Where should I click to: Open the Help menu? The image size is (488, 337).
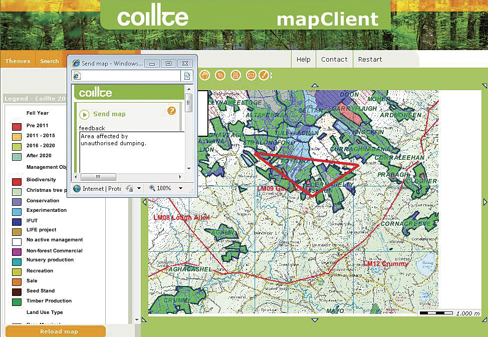tap(304, 59)
